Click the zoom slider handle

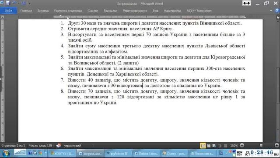pos(261,145)
